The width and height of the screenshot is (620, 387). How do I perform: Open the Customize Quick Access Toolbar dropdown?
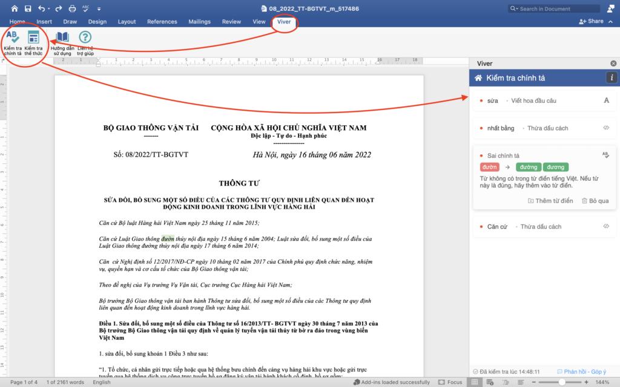click(99, 9)
